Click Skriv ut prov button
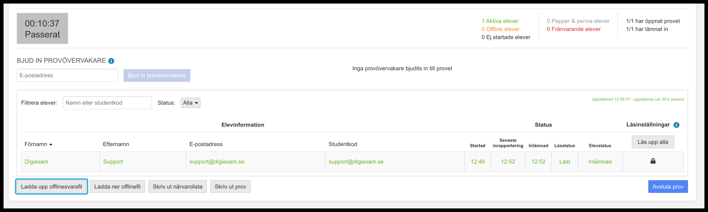708x212 pixels. point(230,186)
